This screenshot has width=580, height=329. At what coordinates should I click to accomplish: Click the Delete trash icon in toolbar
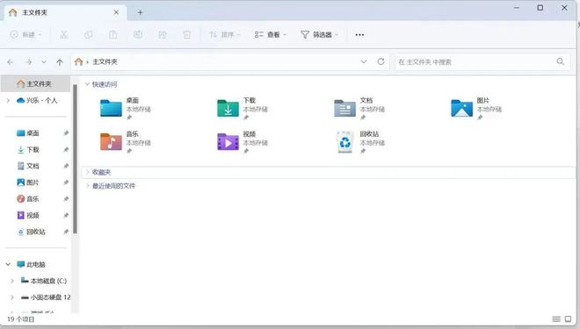pyautogui.click(x=187, y=35)
